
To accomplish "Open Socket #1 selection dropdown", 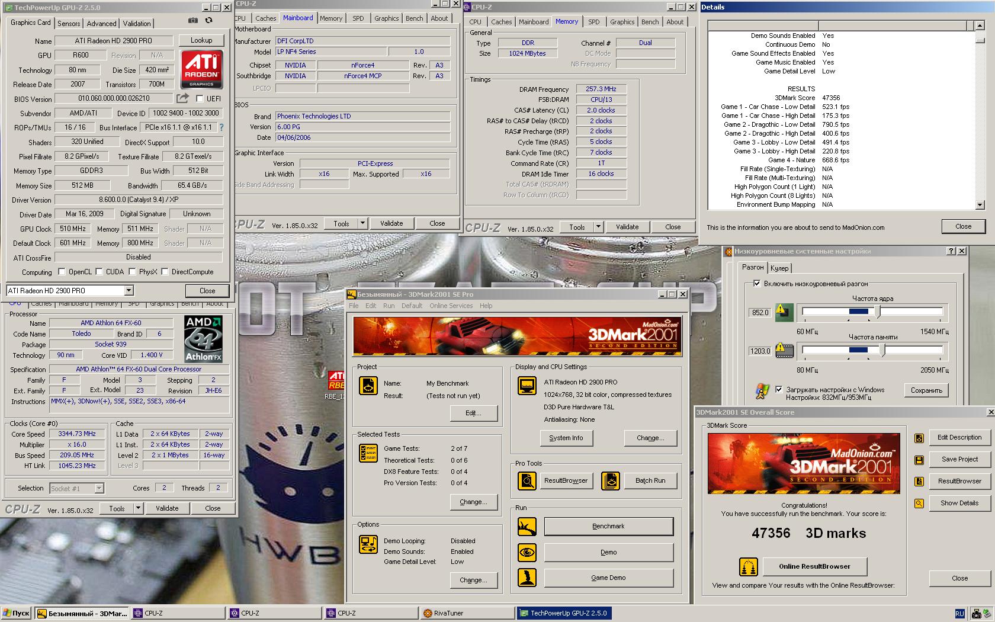I will pos(99,488).
